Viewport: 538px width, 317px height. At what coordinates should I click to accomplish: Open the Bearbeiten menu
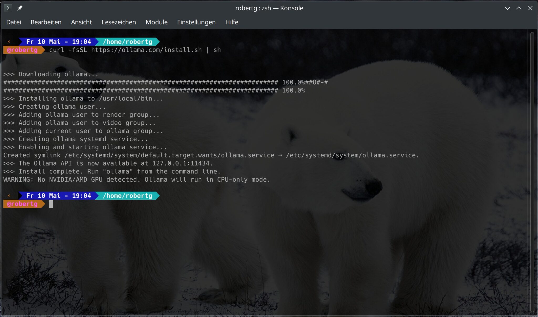(46, 22)
